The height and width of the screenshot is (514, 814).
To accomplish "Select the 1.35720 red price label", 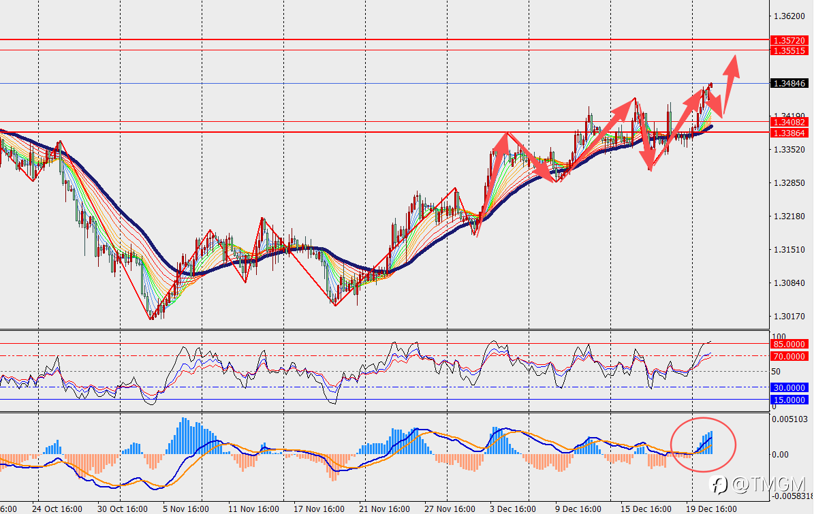I will [789, 40].
